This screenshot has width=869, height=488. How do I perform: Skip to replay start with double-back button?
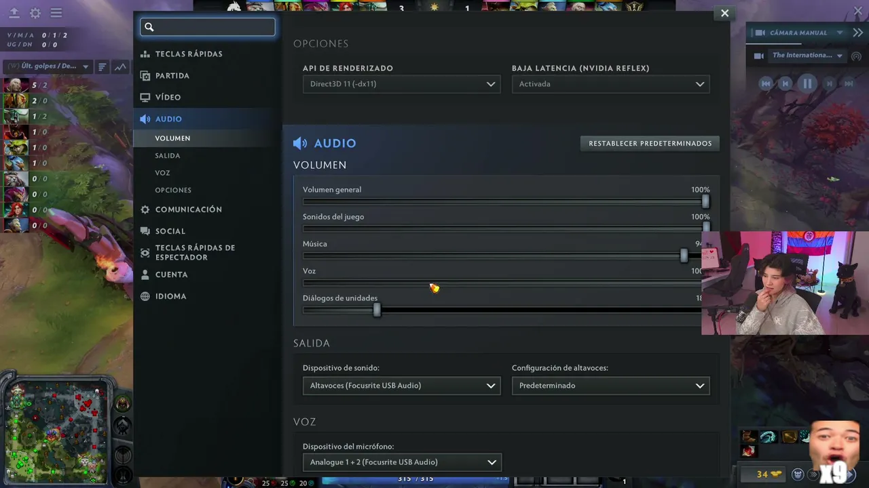tap(766, 83)
